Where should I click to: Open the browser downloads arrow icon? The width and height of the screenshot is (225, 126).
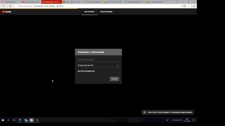coord(194,6)
